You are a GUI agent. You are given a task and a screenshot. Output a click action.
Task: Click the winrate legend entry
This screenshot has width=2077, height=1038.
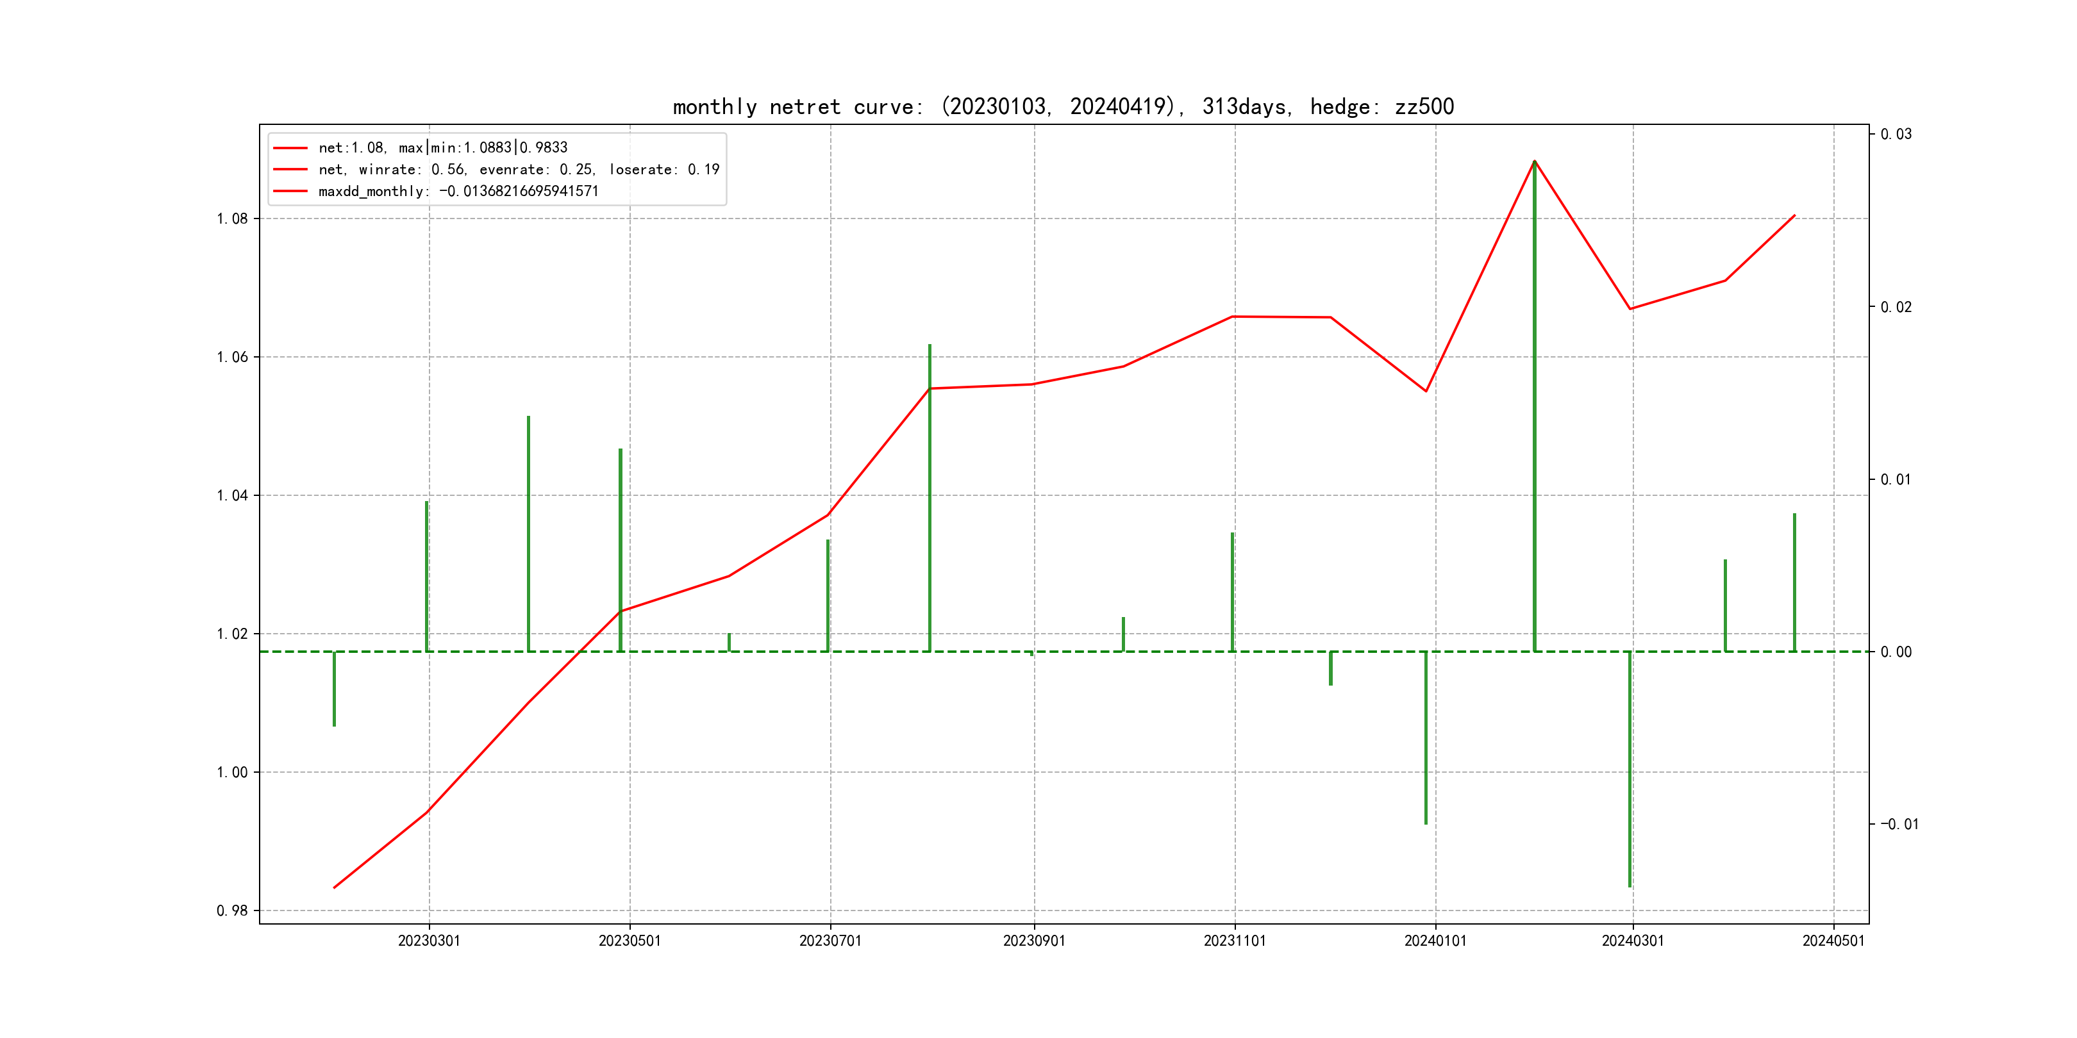click(519, 169)
